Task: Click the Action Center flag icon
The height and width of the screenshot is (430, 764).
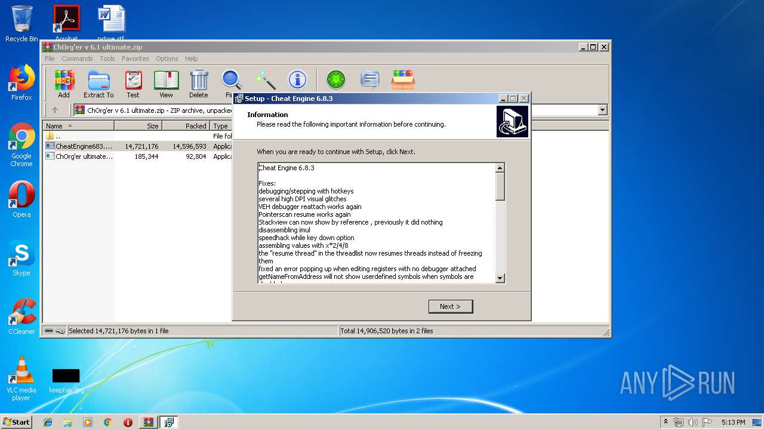Action: tap(707, 422)
